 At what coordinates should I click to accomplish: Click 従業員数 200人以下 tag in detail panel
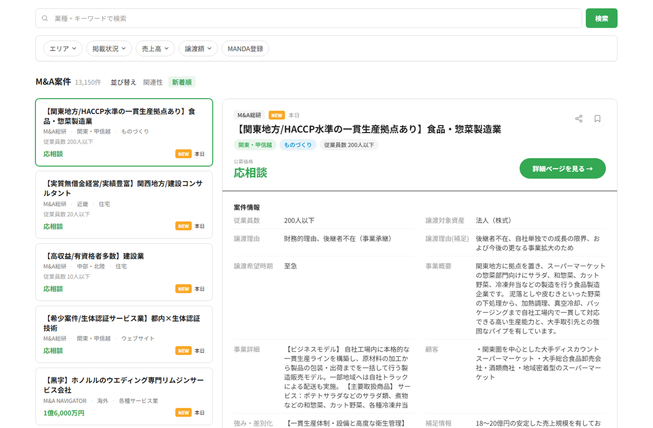(349, 145)
